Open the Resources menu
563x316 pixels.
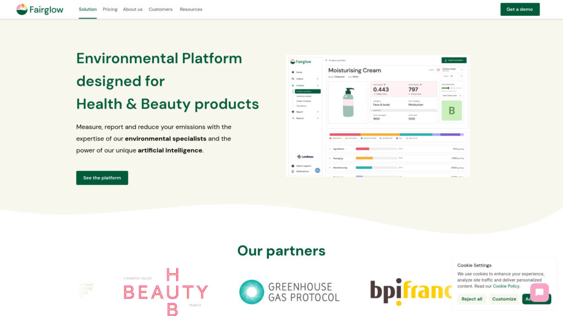pyautogui.click(x=191, y=9)
